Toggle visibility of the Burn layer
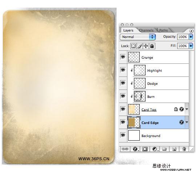This screenshot has width=196, height=174. tap(123, 96)
